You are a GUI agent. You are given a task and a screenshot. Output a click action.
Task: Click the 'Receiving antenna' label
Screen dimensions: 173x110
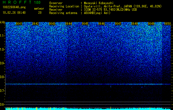[x=63, y=13]
